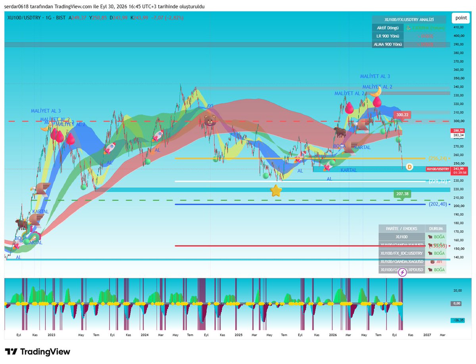This screenshot has width=476, height=364.
Task: Click the XU100/OANDA:XPDUSD table row
Action: (x=412, y=270)
